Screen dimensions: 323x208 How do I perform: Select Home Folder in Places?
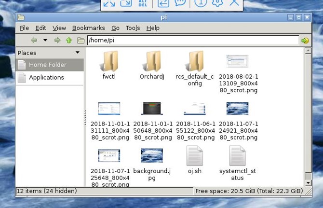click(x=50, y=65)
